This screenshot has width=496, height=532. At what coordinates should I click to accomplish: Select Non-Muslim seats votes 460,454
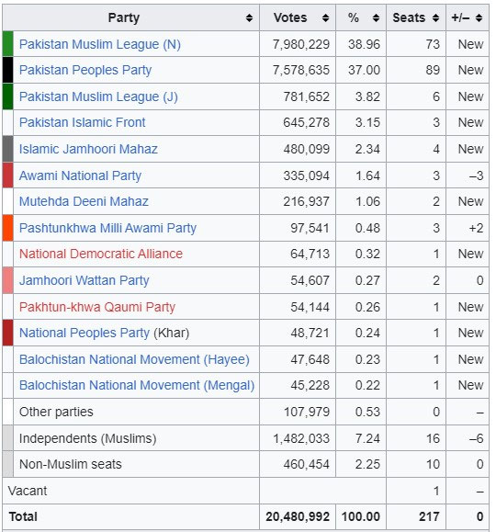(307, 464)
